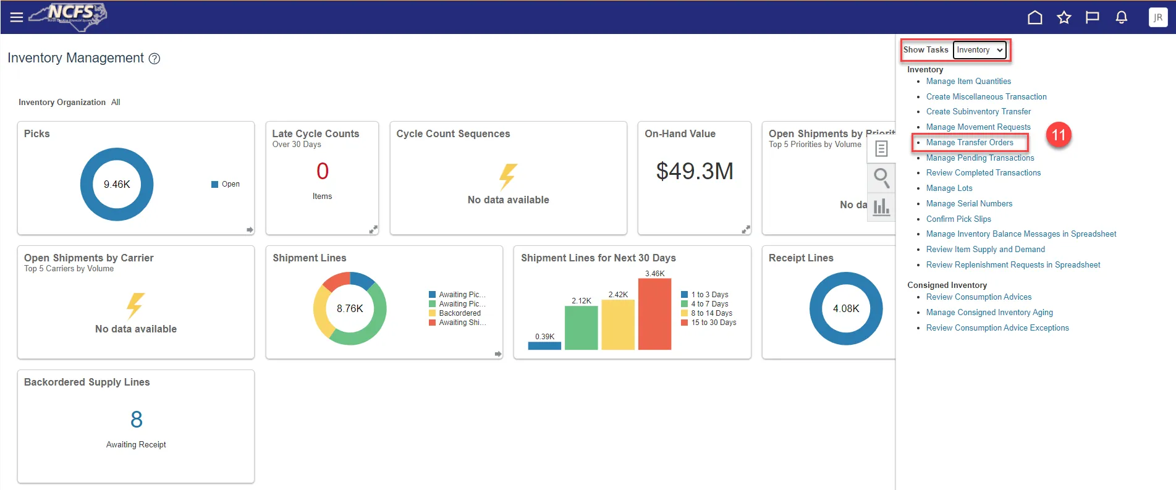Open the Favorites star icon

pyautogui.click(x=1064, y=17)
